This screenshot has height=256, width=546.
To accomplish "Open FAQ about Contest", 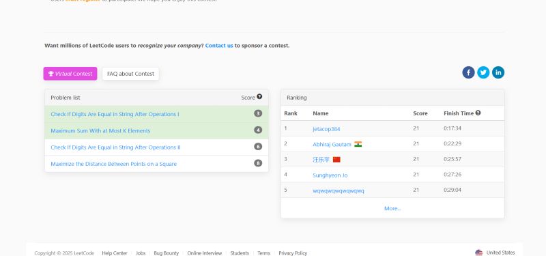I will pos(130,74).
